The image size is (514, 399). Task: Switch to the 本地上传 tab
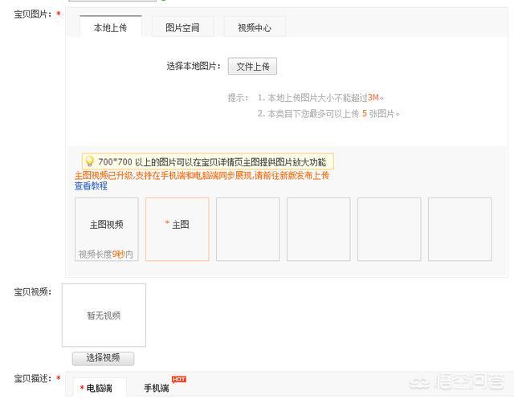pyautogui.click(x=111, y=27)
